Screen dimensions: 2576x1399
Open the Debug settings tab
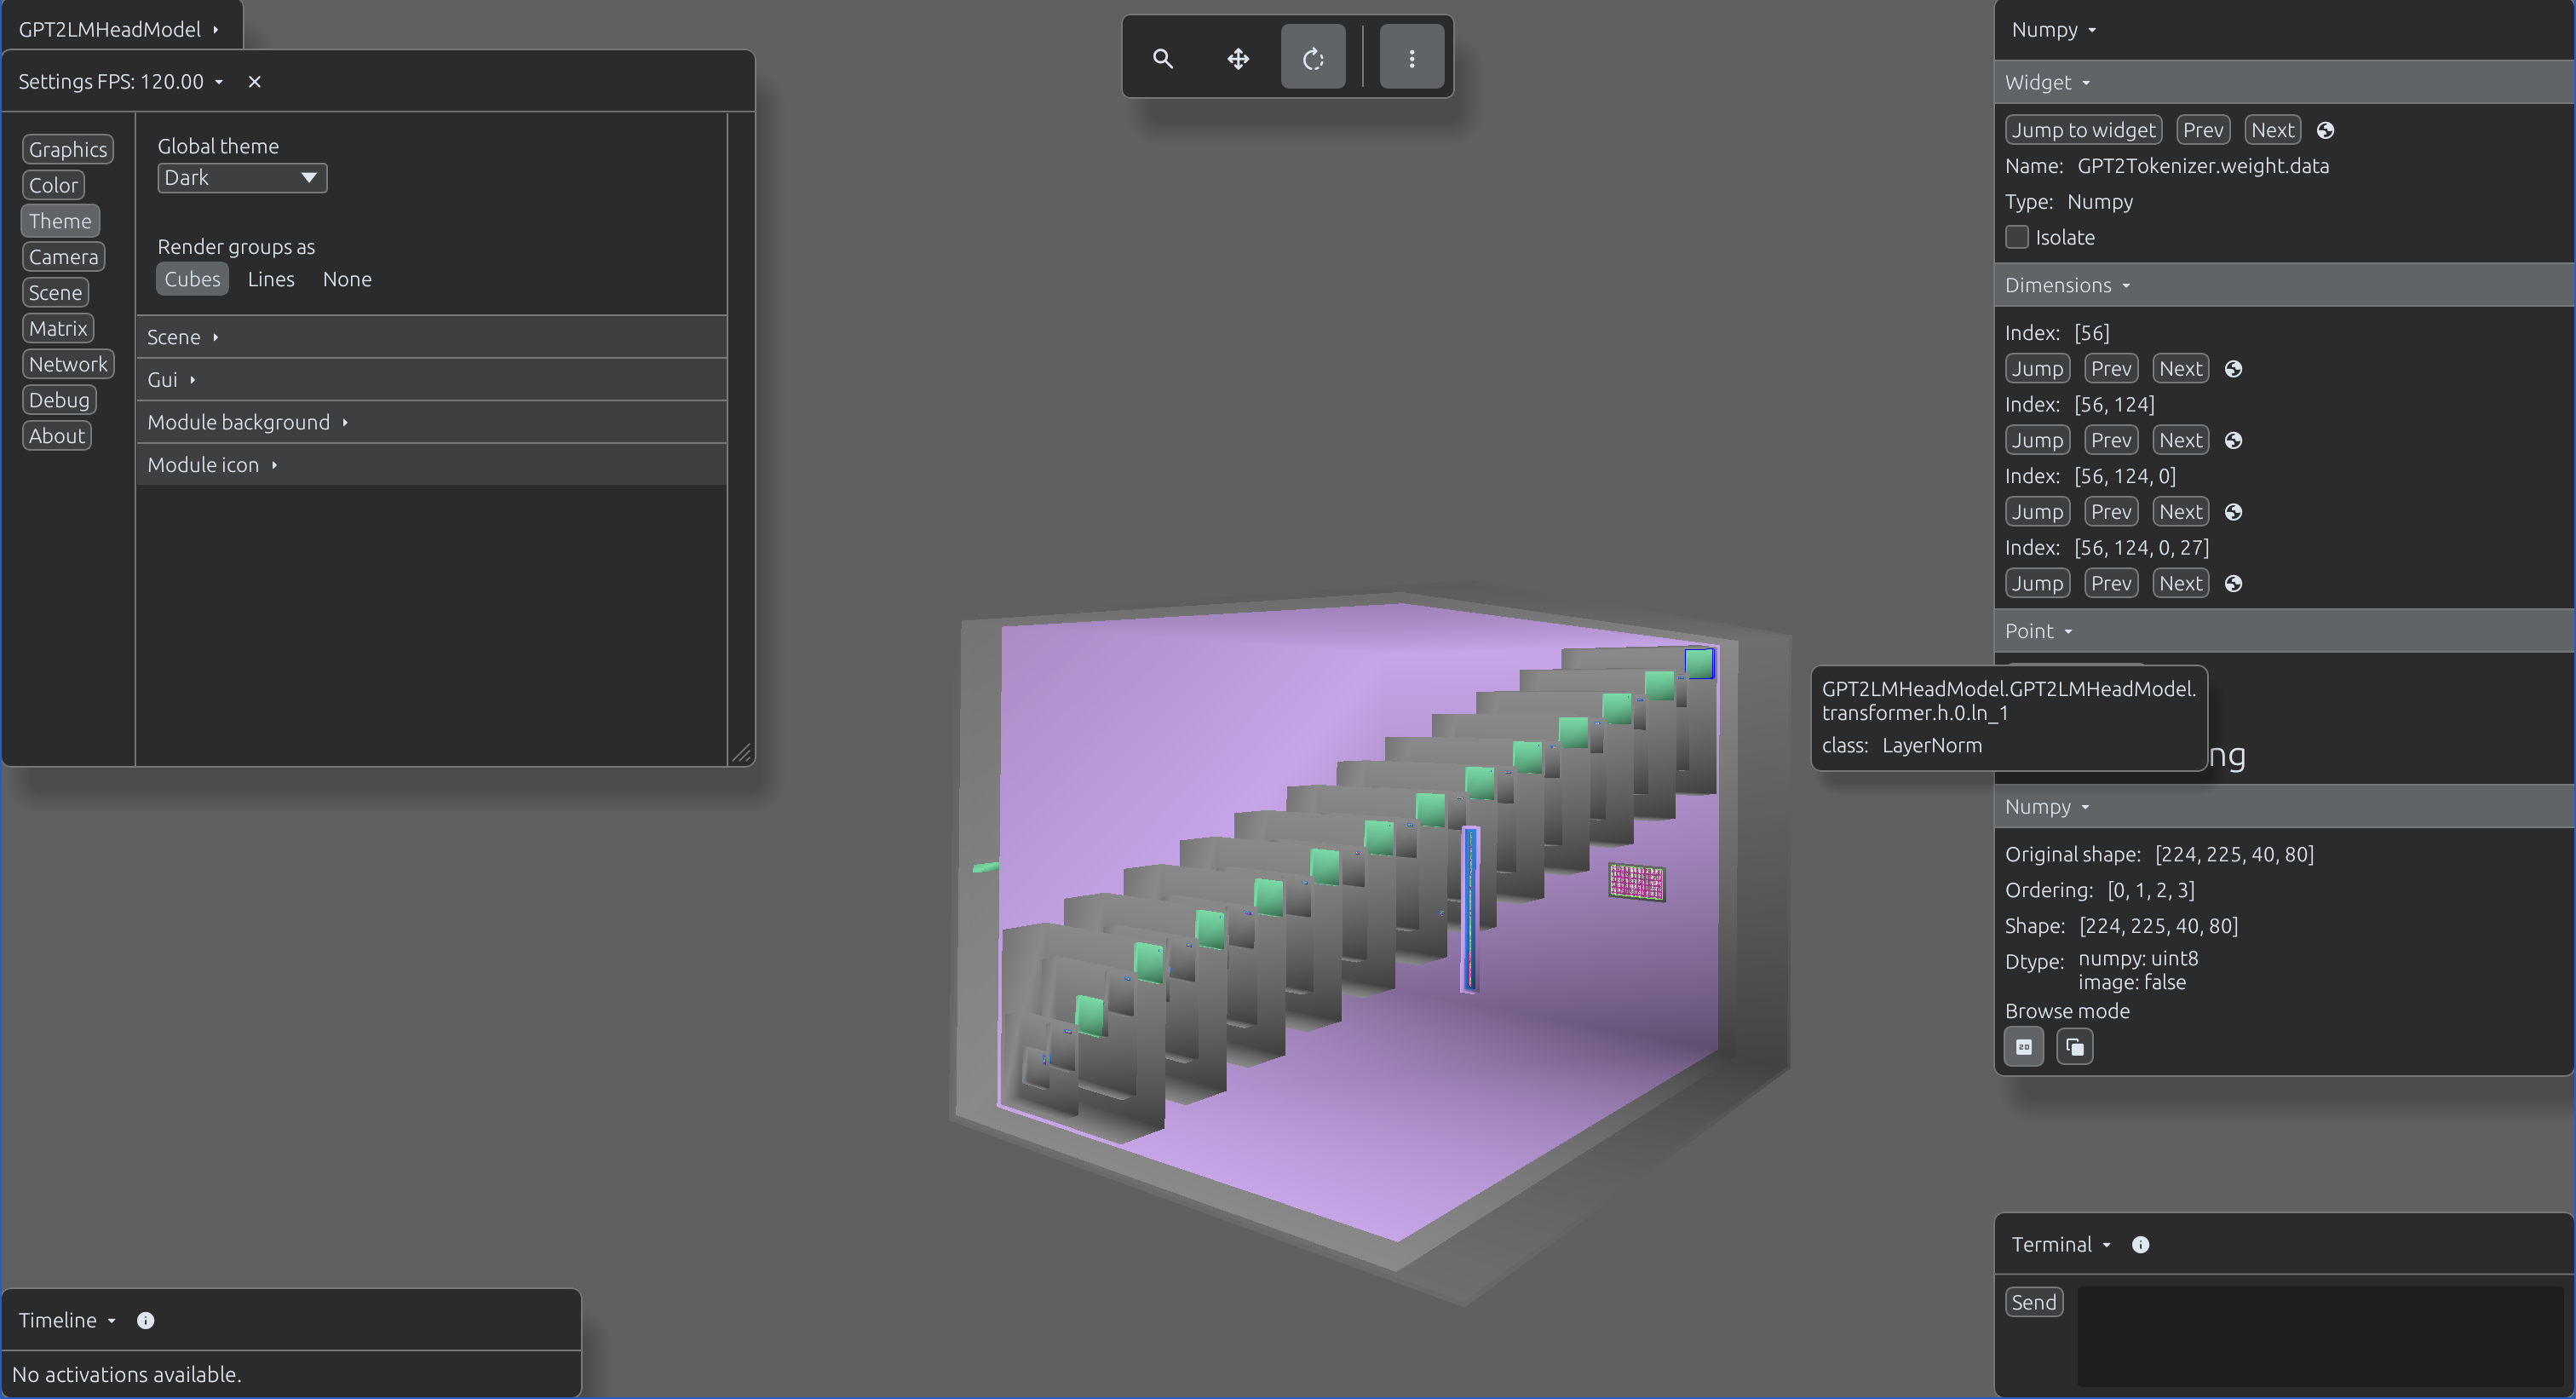click(59, 400)
